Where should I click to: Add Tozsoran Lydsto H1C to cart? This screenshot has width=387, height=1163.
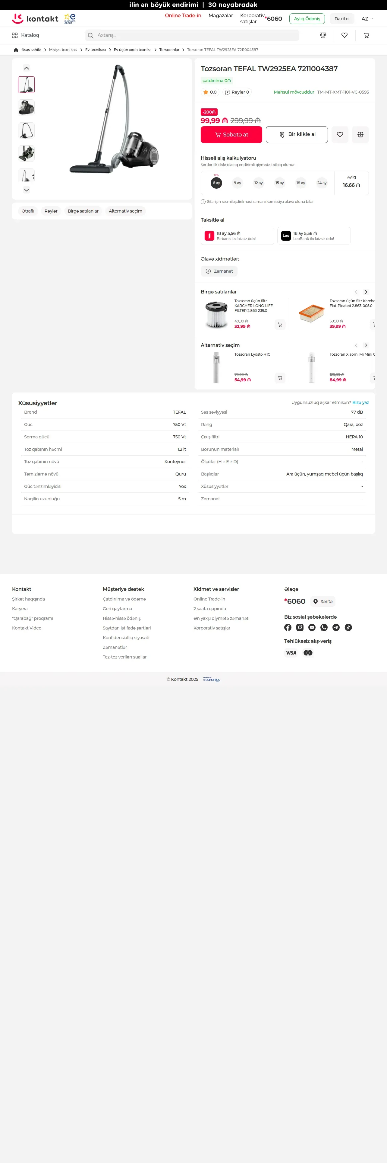[280, 378]
